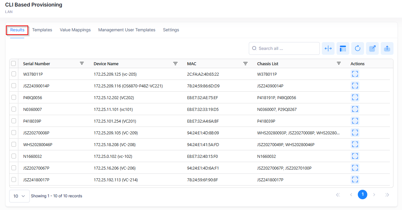The height and width of the screenshot is (210, 402).
Task: Select the checkbox for serial P49Q0056
Action: click(14, 97)
